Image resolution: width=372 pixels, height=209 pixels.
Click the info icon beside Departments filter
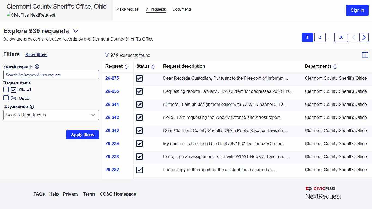click(x=32, y=106)
